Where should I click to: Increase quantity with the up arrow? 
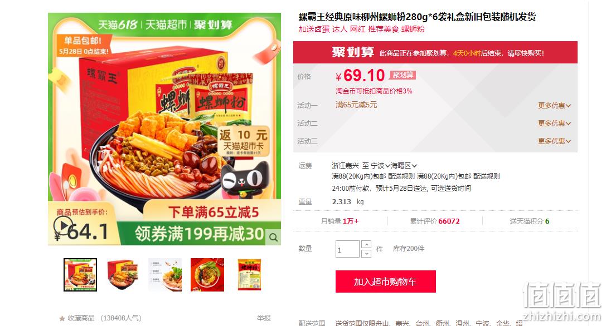366,245
